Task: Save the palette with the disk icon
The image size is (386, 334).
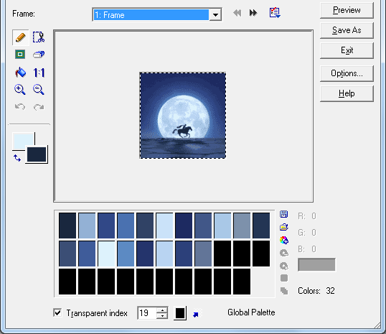Action: 283,214
